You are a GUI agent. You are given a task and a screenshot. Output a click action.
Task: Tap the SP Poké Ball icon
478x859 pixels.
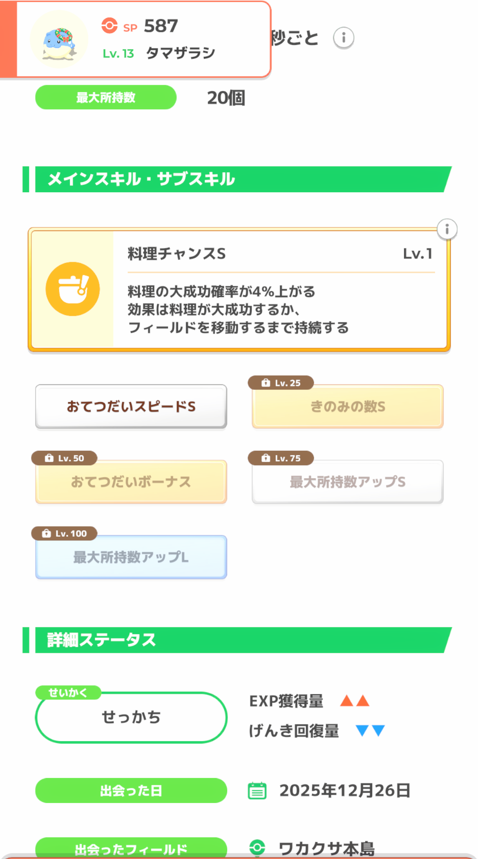point(109,25)
